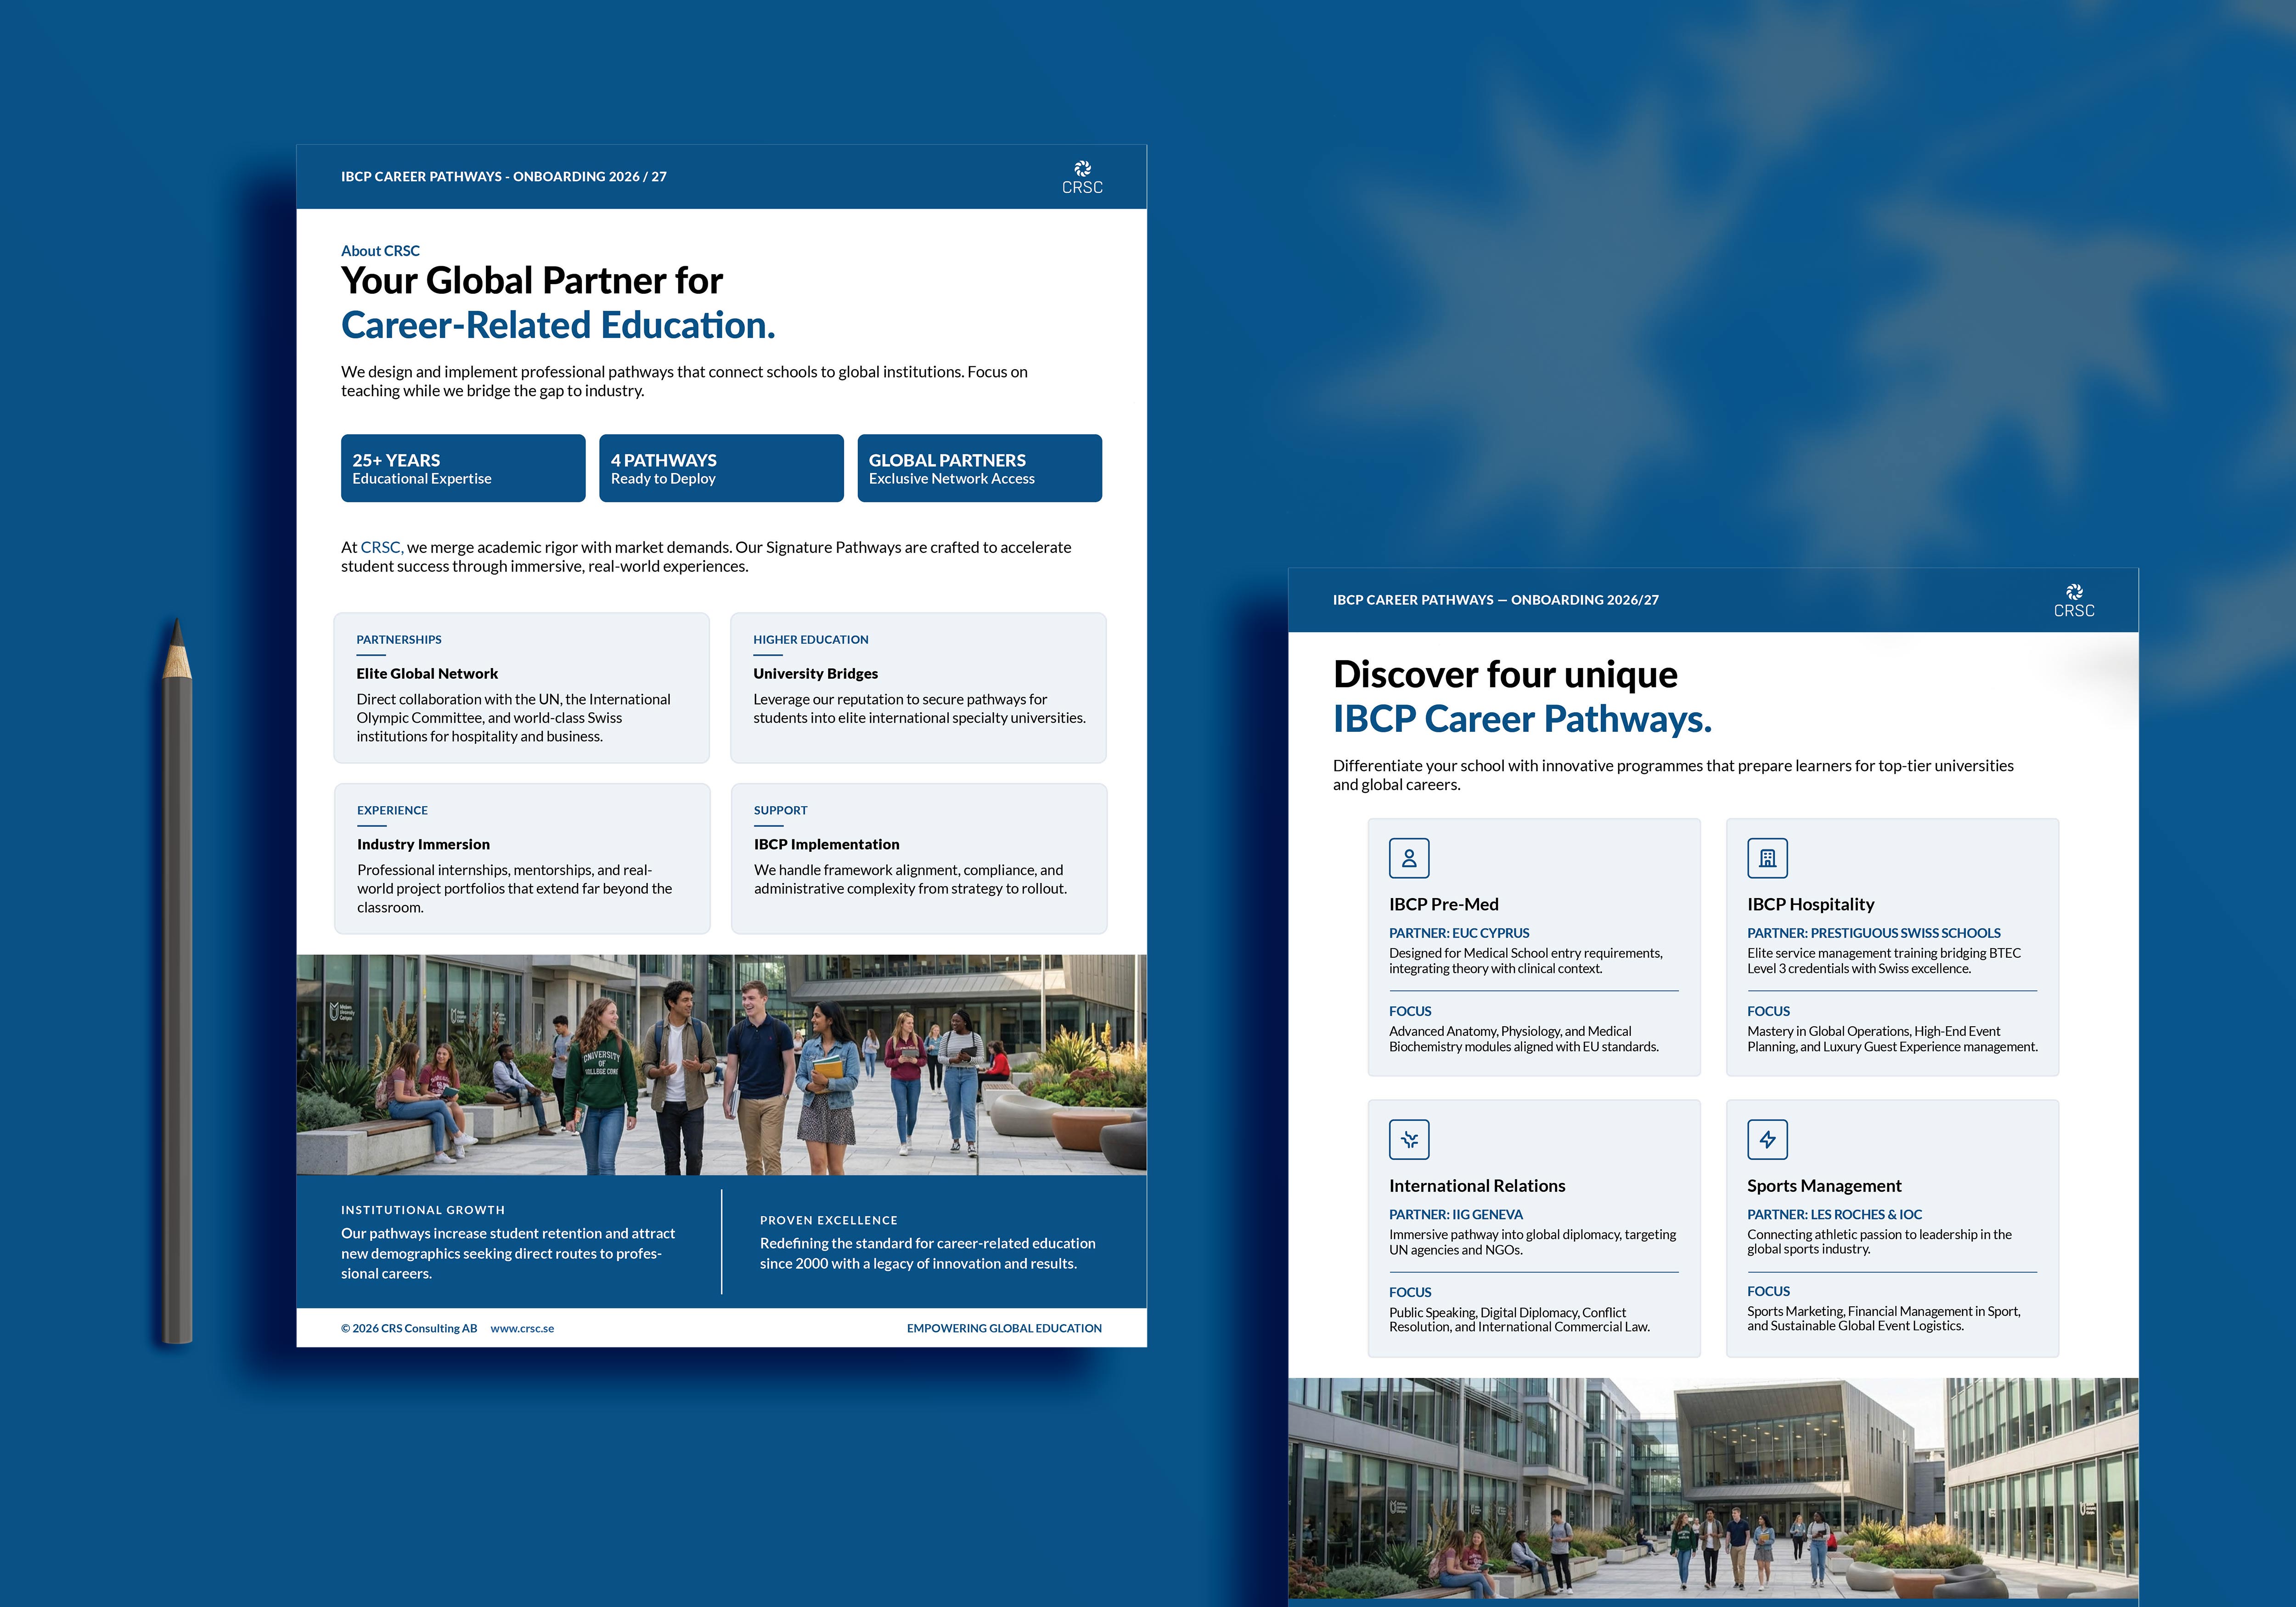Click 'PARTNER: IIG GENEVA' text
The height and width of the screenshot is (1607, 2296).
point(1456,1214)
